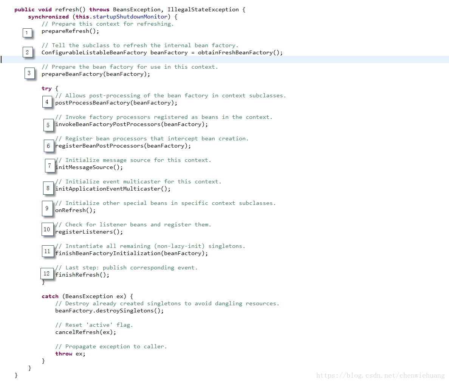449x383 pixels.
Task: Click comment 'Invoke factory processors registered as beans'
Action: (164, 117)
